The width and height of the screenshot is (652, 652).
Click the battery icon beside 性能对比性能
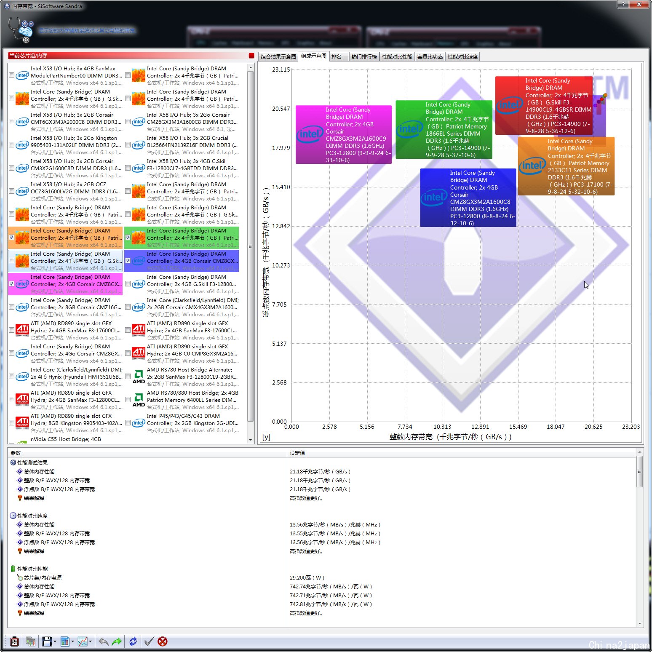point(13,569)
